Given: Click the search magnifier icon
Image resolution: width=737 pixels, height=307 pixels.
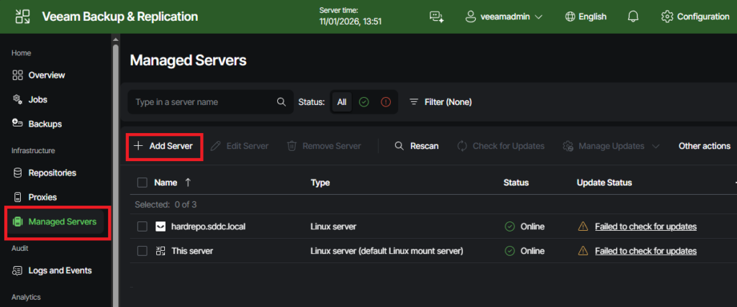Looking at the screenshot, I should tap(281, 102).
